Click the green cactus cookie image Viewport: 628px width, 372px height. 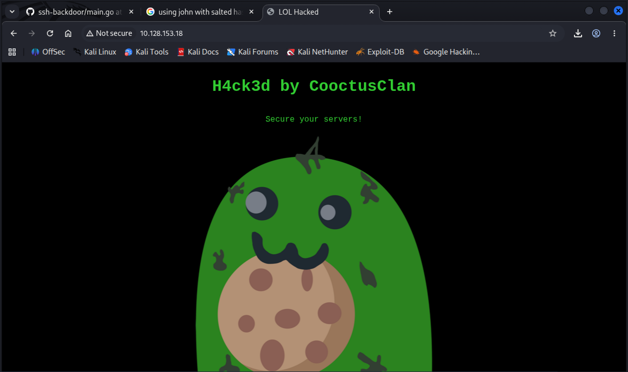(314, 254)
